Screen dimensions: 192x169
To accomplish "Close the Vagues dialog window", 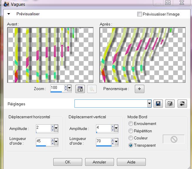I will tap(182, 3).
